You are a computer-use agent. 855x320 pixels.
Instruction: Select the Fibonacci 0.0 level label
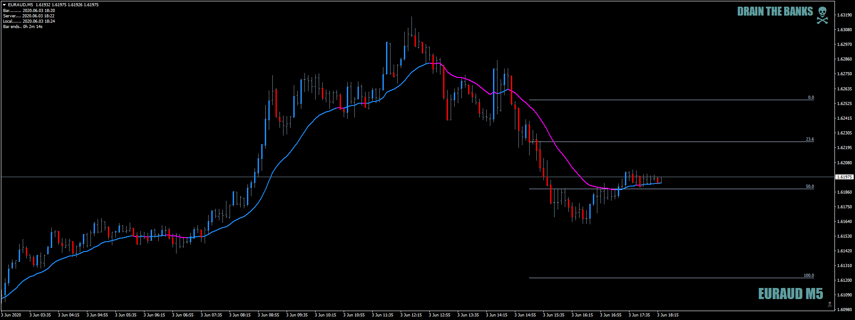pyautogui.click(x=811, y=97)
